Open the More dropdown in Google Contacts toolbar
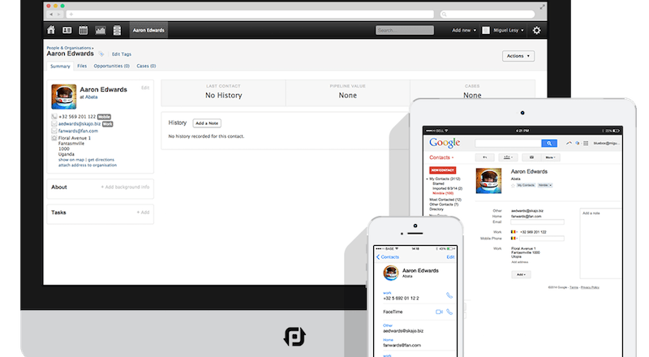 551,157
